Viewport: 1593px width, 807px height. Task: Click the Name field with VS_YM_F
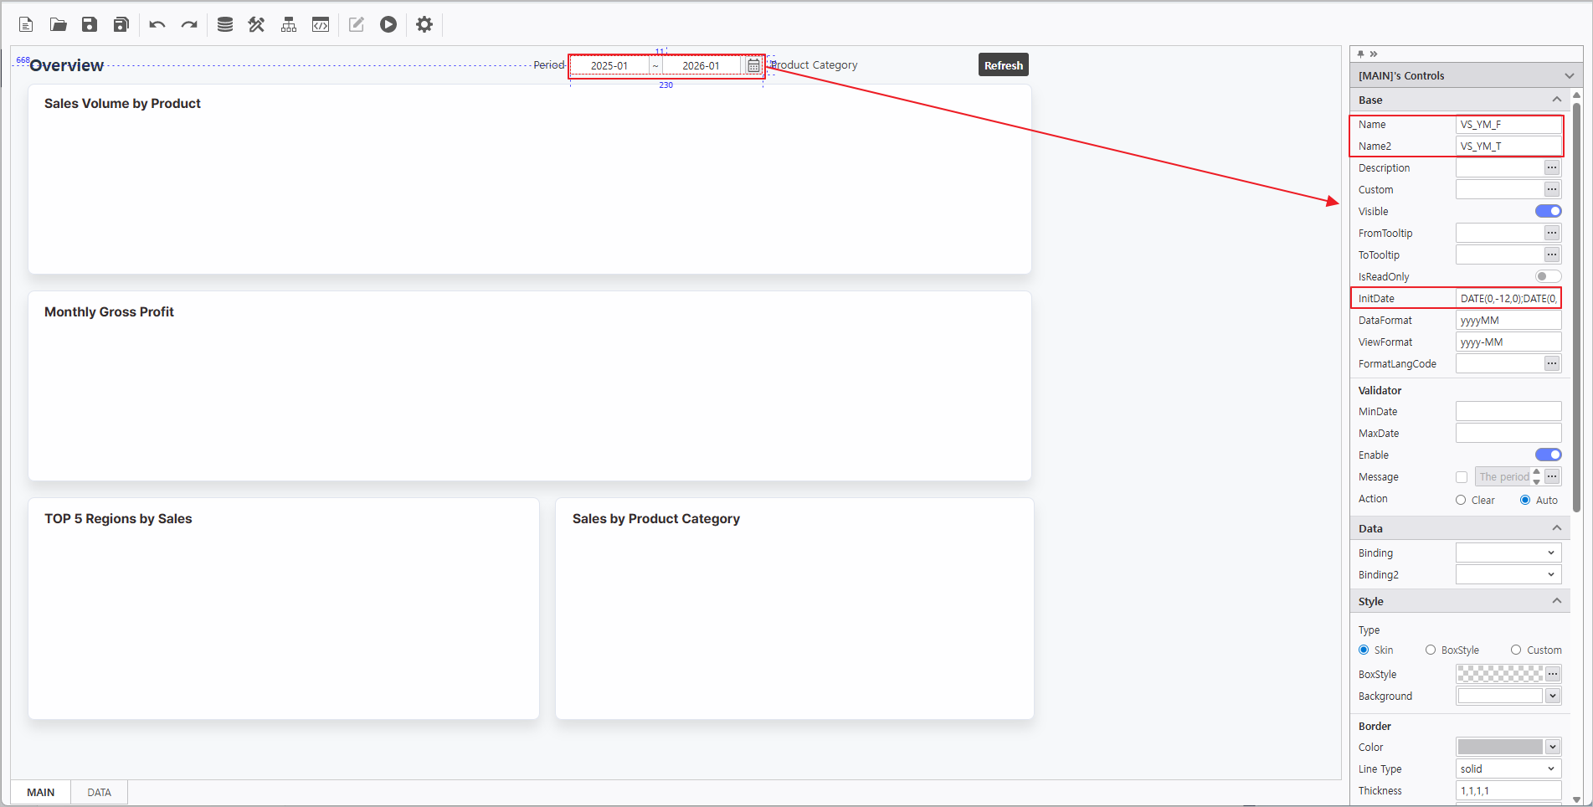[1508, 124]
